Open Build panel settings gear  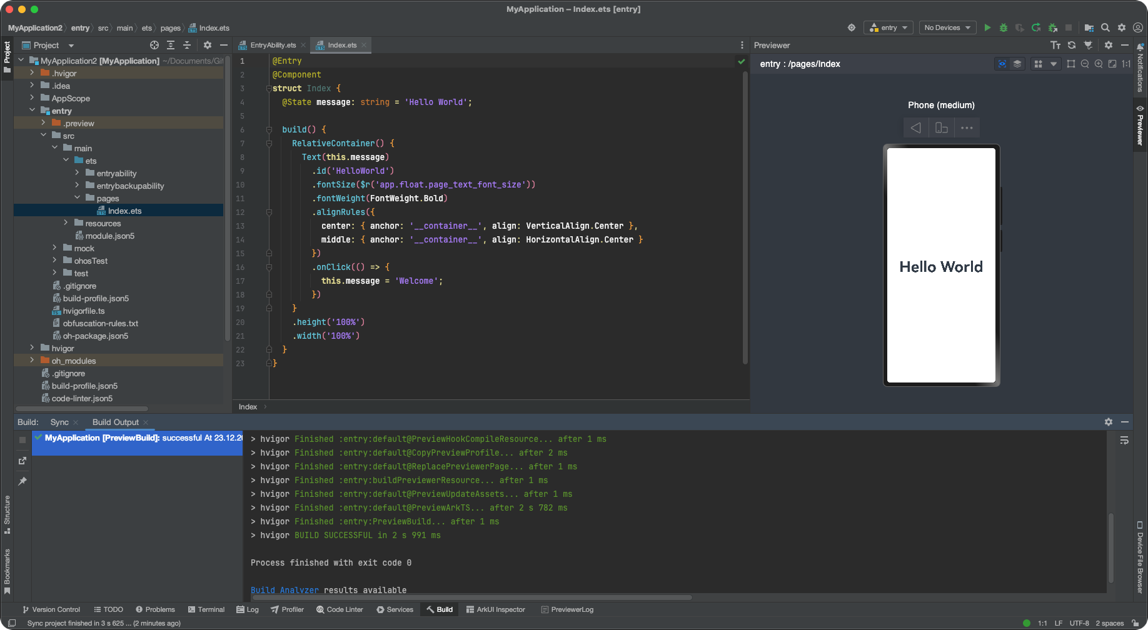[1109, 422]
